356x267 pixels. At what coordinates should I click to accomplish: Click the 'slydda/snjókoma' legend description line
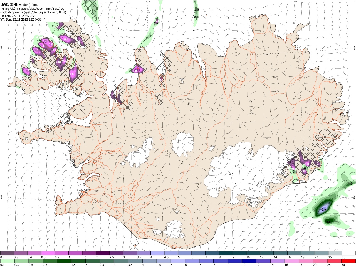pyautogui.click(x=33, y=12)
